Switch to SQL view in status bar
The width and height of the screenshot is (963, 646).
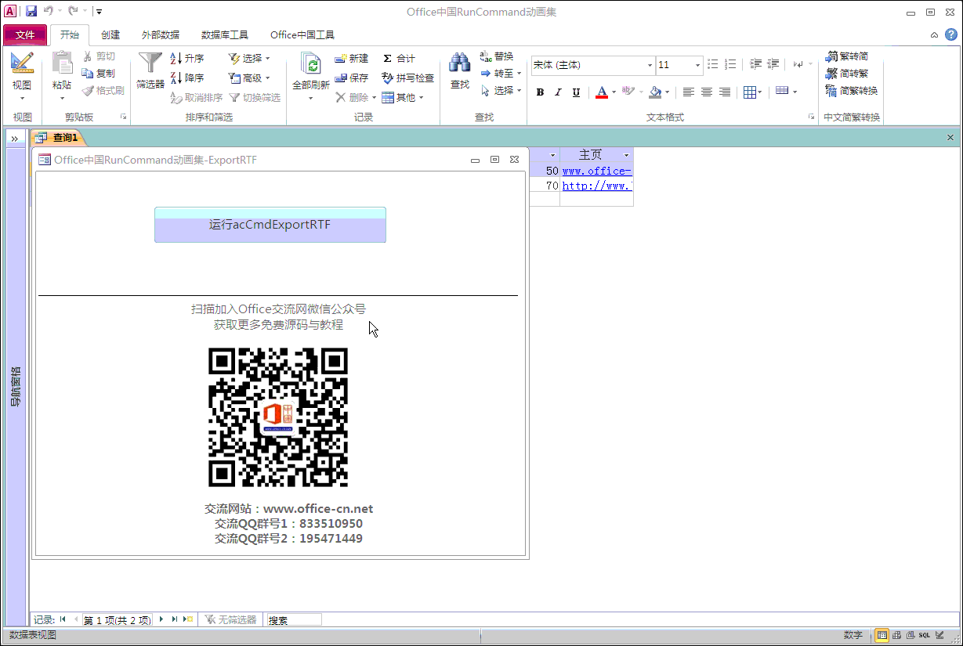point(925,635)
